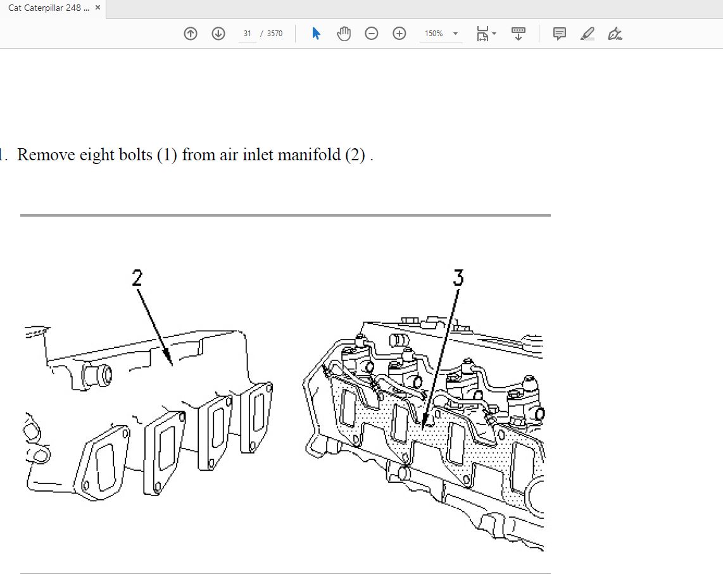Close the Cat Caterpillar 248 document tab
Viewport: 723px width, 574px height.
pyautogui.click(x=98, y=8)
